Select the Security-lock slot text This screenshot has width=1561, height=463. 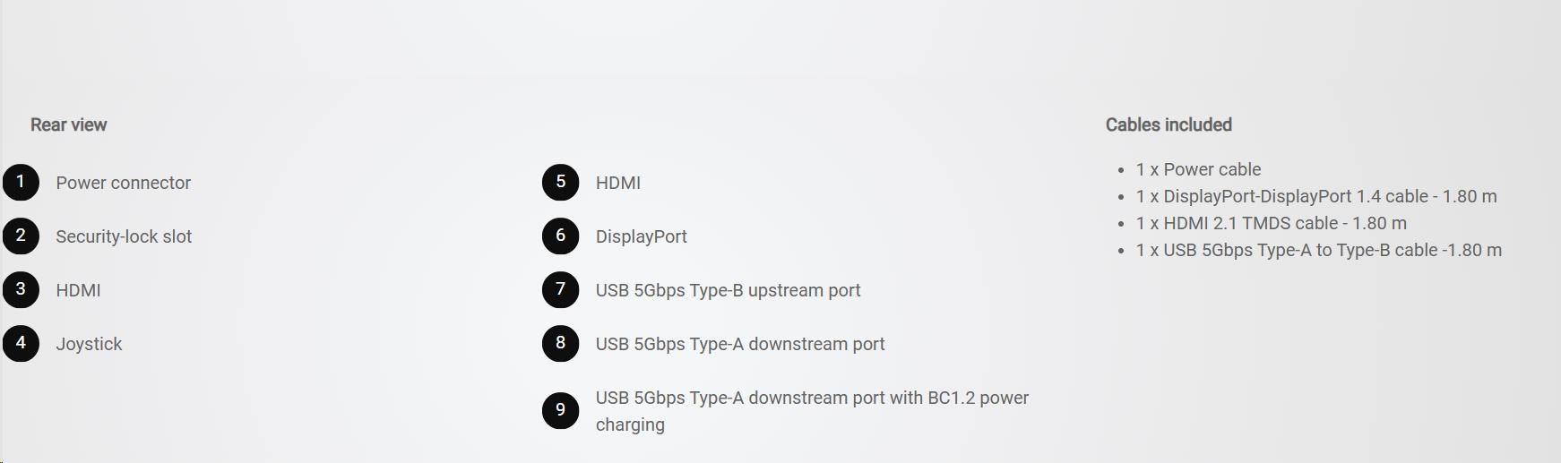[124, 236]
